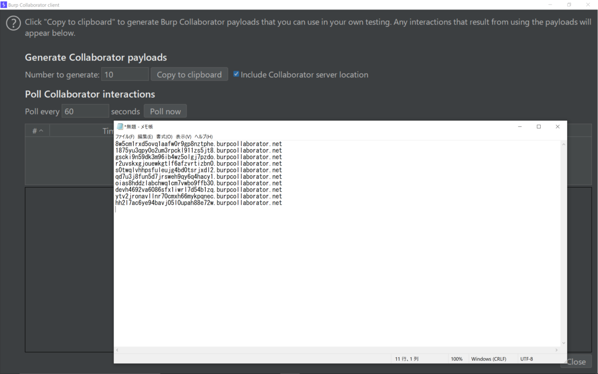
Task: Click Windows (CRLF) in Notepad status bar
Action: point(488,359)
